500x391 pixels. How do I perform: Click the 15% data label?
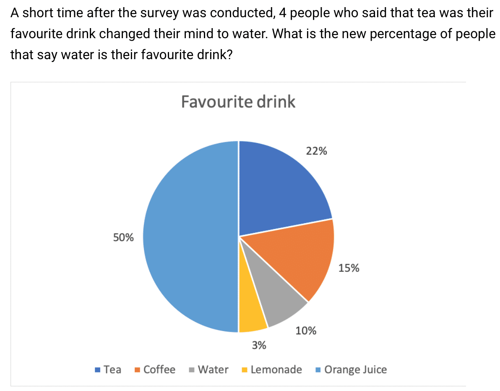349,268
